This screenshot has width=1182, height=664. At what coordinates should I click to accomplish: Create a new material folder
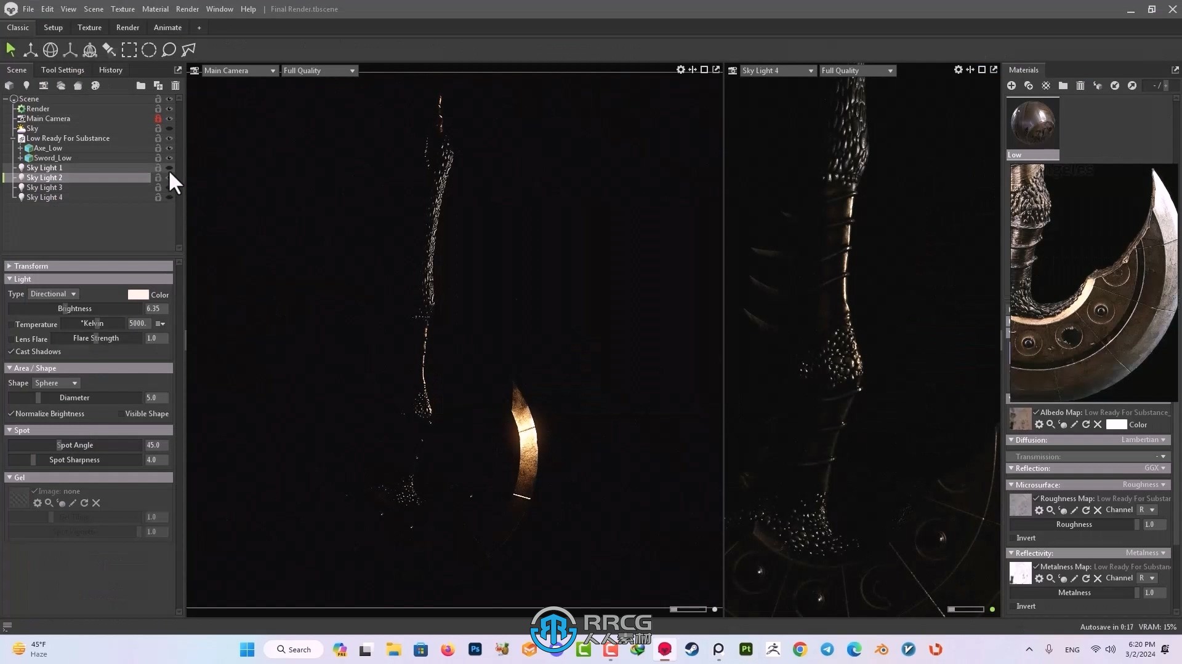click(1063, 85)
